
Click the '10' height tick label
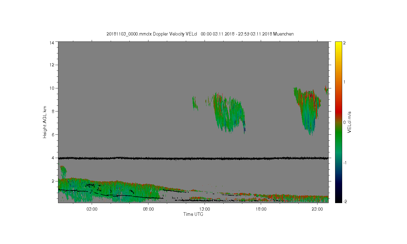(52, 88)
